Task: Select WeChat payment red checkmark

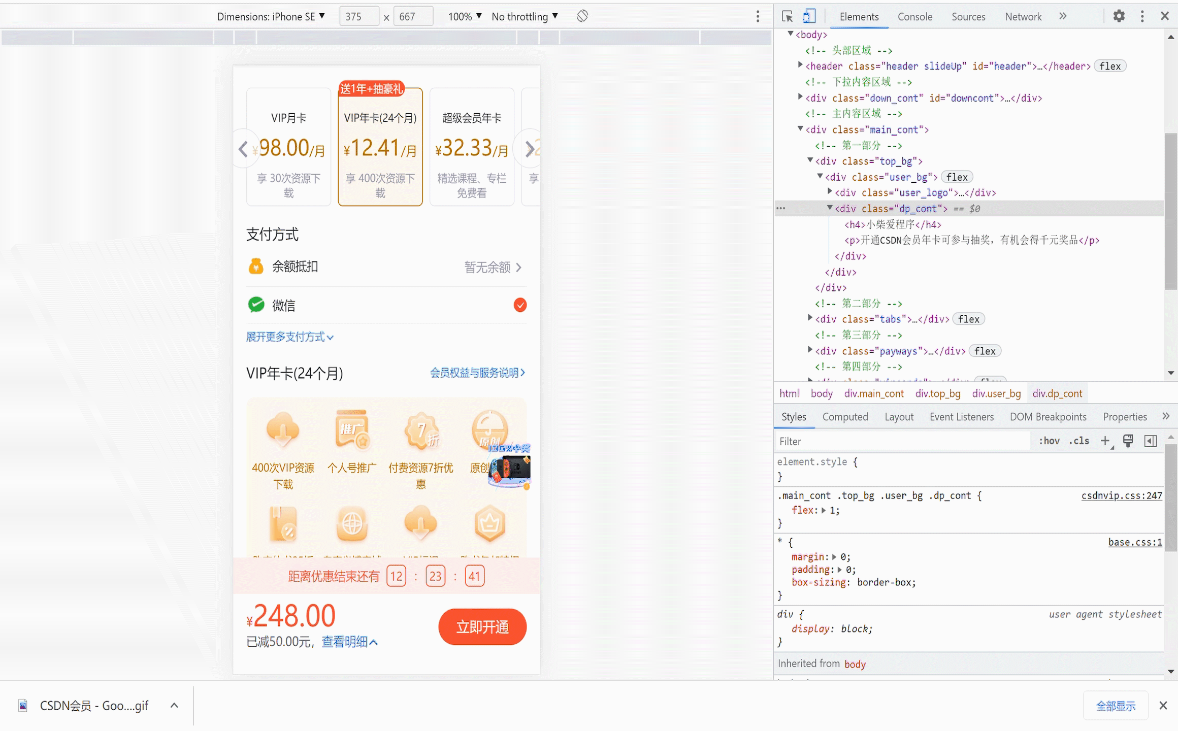Action: coord(520,305)
